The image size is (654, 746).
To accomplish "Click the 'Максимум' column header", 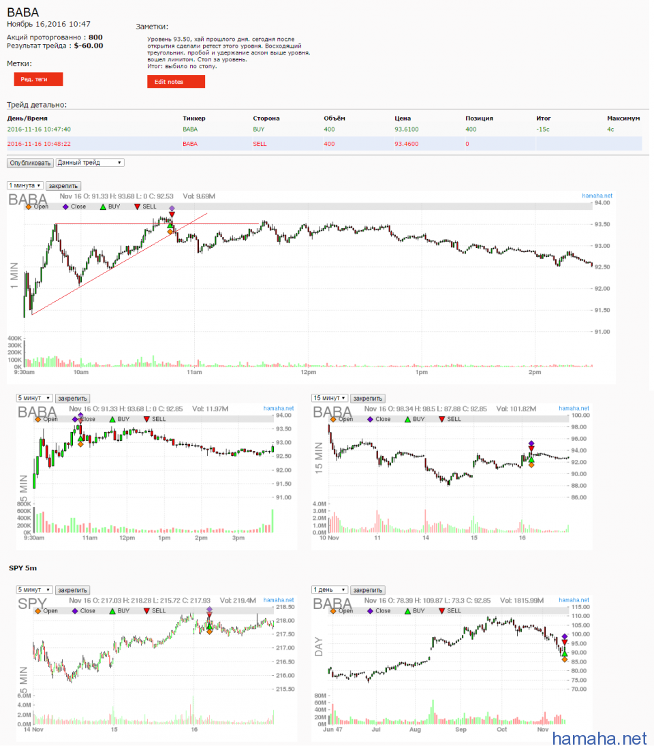I will point(623,119).
